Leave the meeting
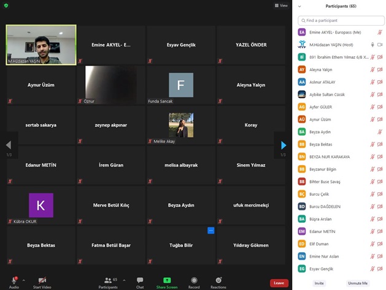 [279, 283]
